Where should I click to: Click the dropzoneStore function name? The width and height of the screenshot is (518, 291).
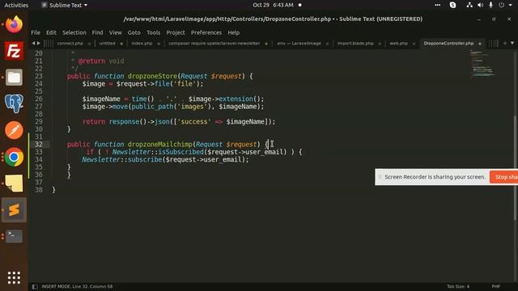(153, 76)
